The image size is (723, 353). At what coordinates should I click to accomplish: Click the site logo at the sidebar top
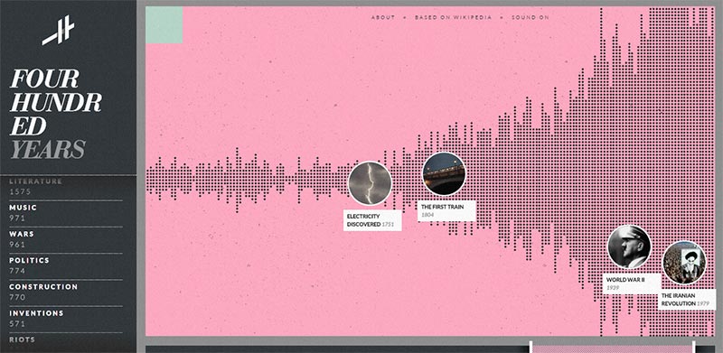coord(59,31)
